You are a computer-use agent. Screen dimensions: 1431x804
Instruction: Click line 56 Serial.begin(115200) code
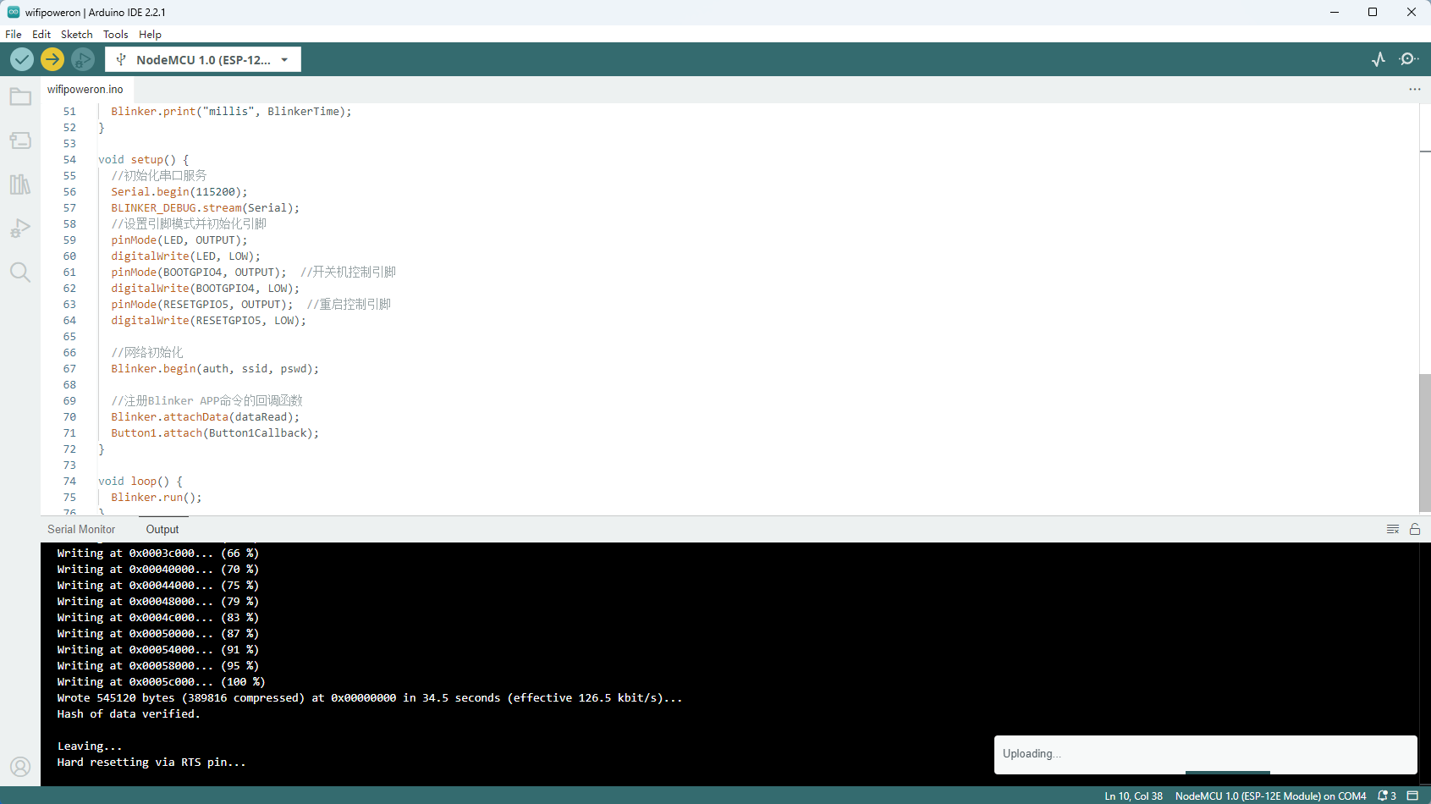tap(179, 192)
